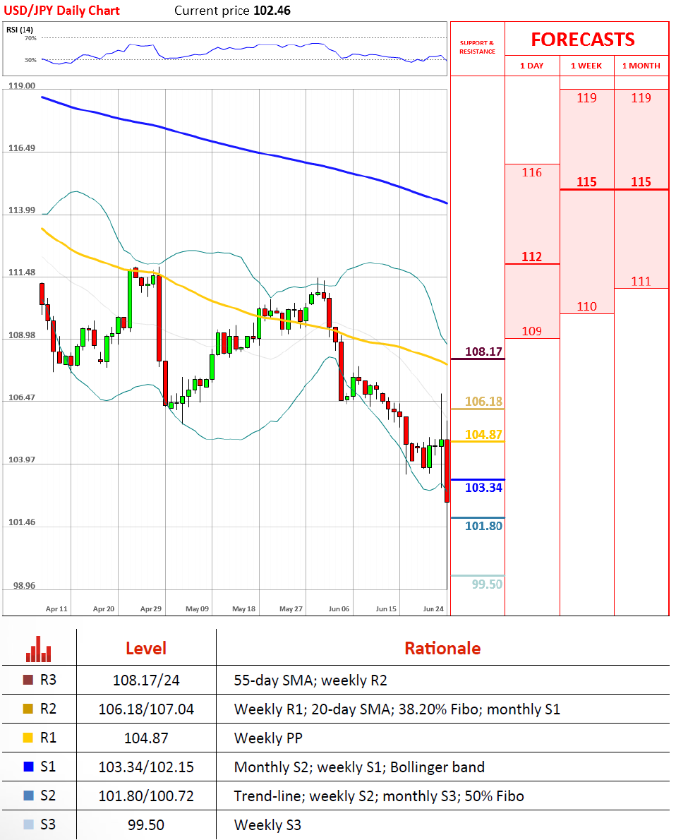Click the 119.00 price axis label
Viewport: 676px width, 840px height.
[x=22, y=85]
